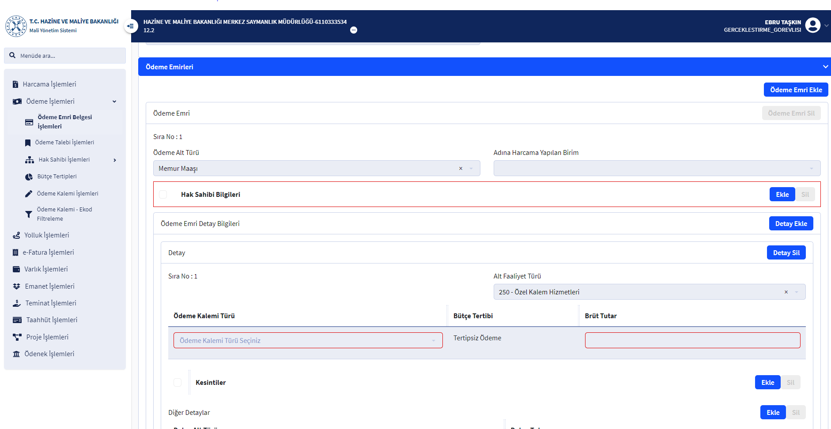The image size is (831, 429).
Task: Clear the Memur Maaşı selection
Action: point(461,169)
